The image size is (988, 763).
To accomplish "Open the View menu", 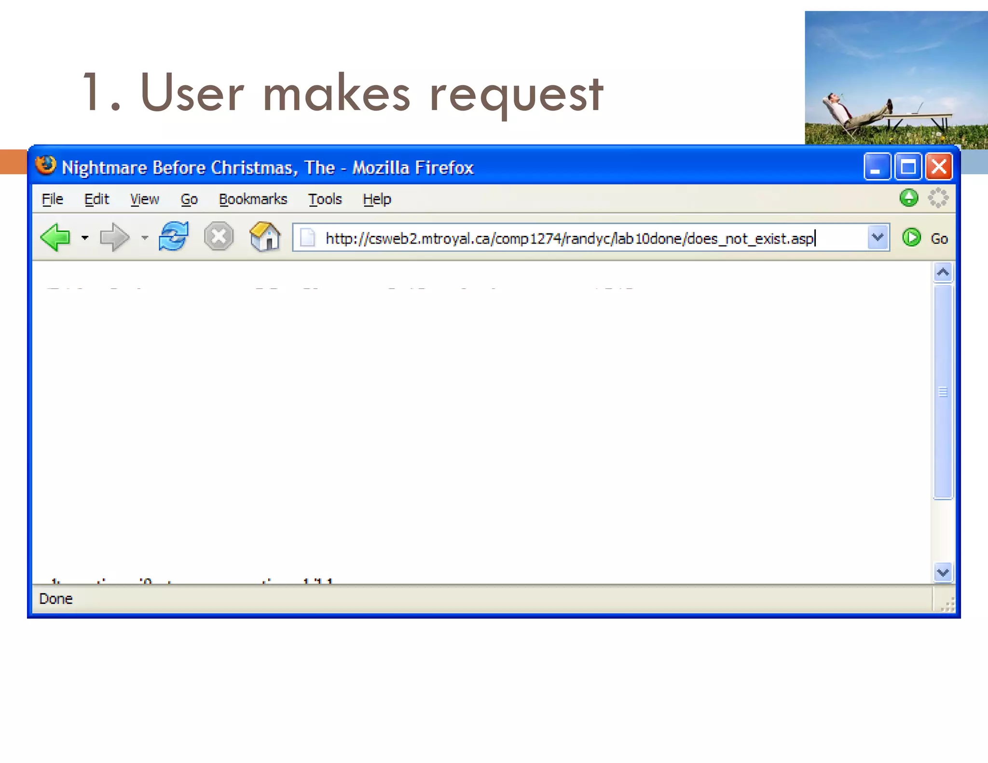I will tap(144, 199).
